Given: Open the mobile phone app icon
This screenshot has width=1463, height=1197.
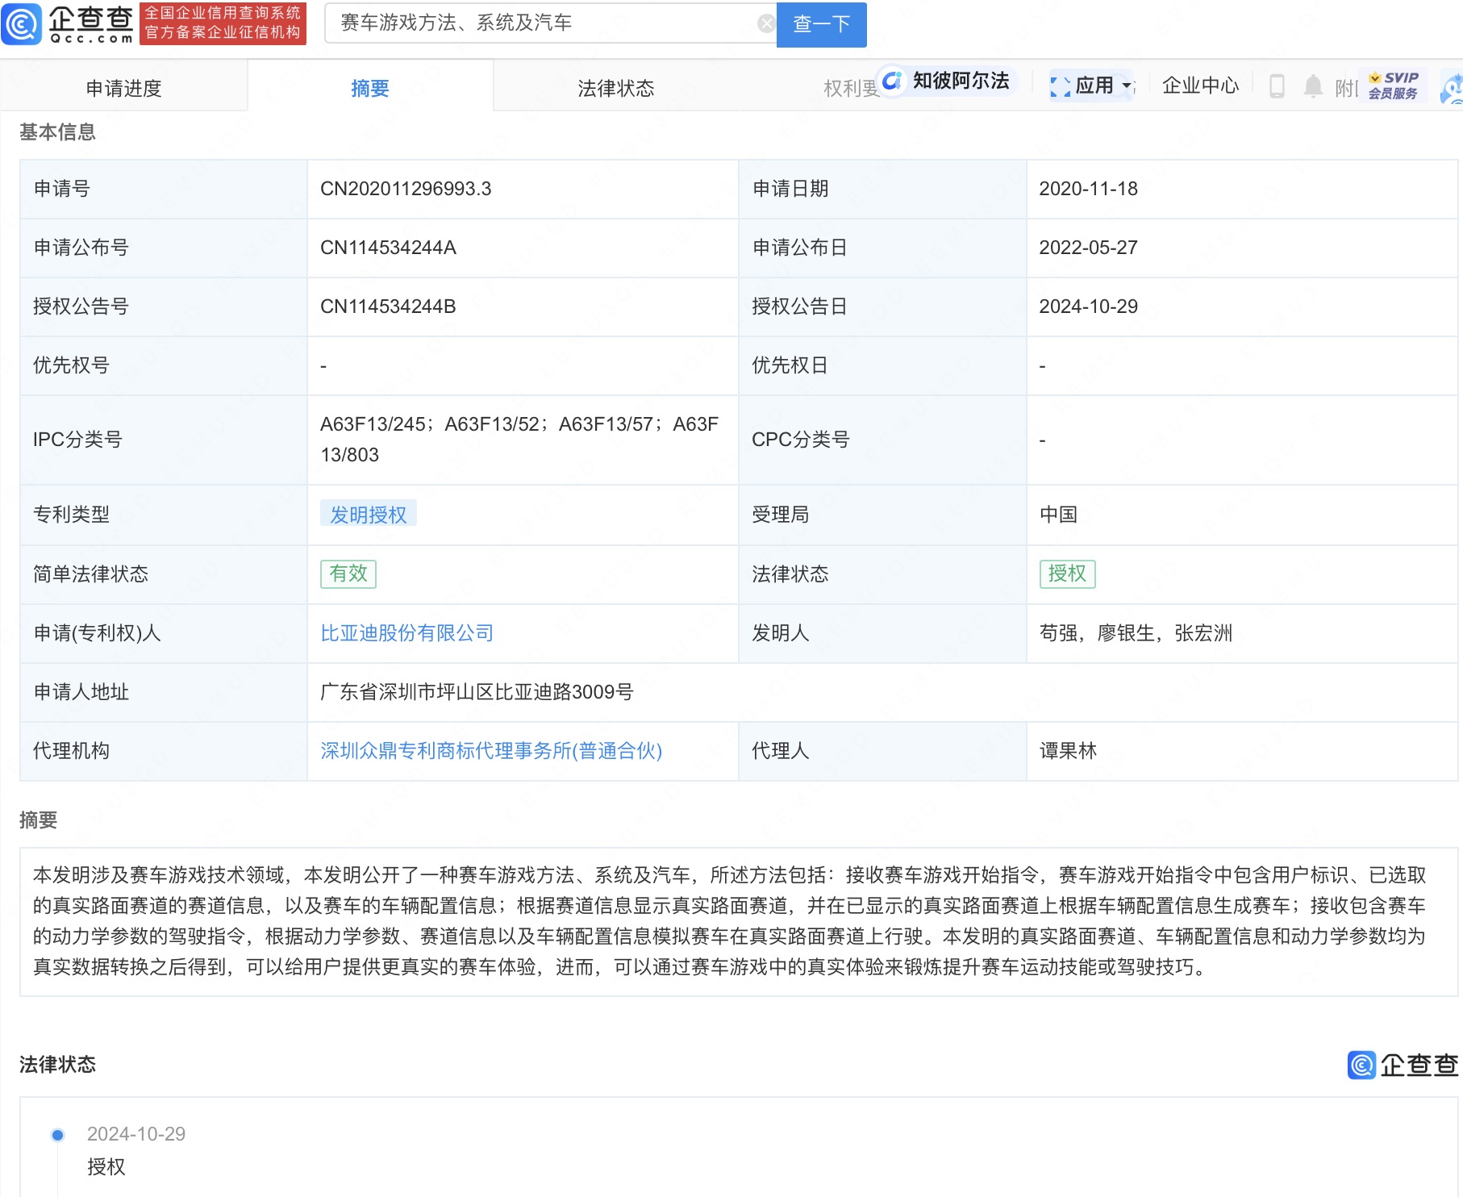Looking at the screenshot, I should click(x=1277, y=85).
